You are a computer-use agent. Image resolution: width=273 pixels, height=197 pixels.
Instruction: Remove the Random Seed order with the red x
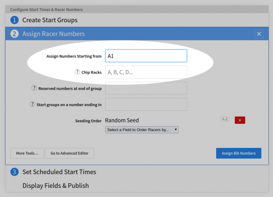(240, 120)
